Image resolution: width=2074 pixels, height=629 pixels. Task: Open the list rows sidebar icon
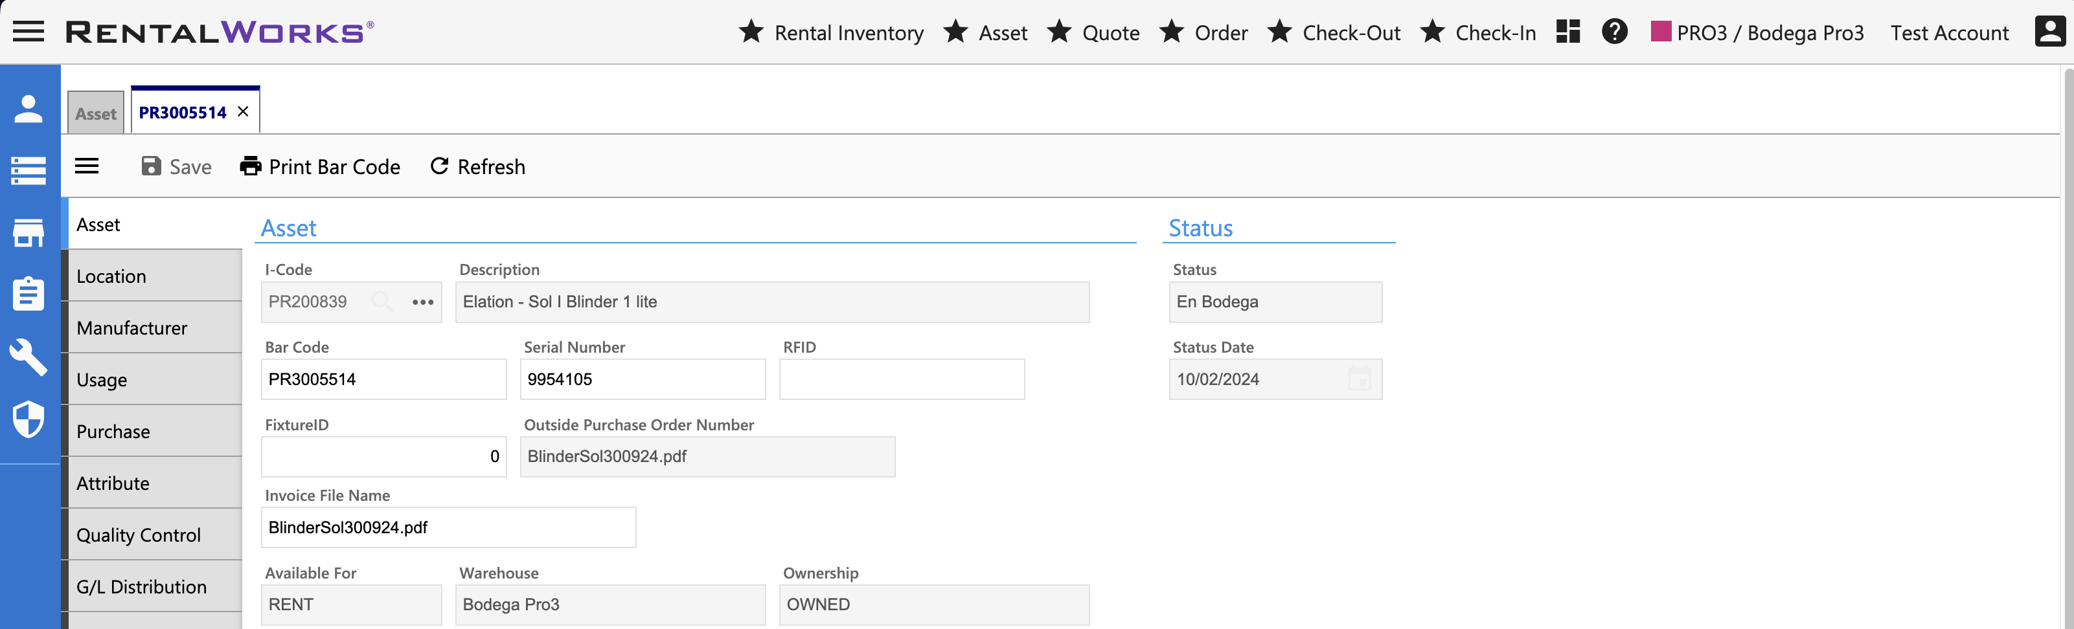pyautogui.click(x=29, y=171)
